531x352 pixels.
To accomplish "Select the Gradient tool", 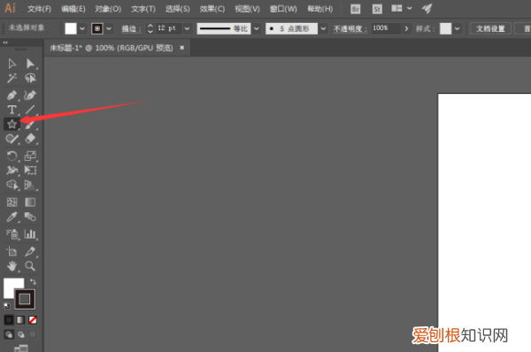I will (30, 203).
